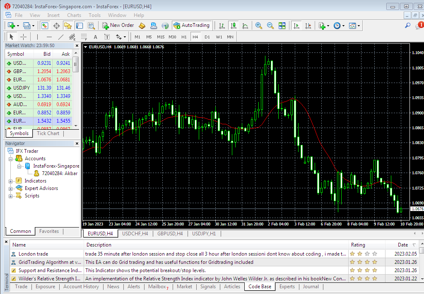Viewport: 424px width, 294px height.
Task: Toggle chart Auto Scroll
Action: tap(296, 26)
